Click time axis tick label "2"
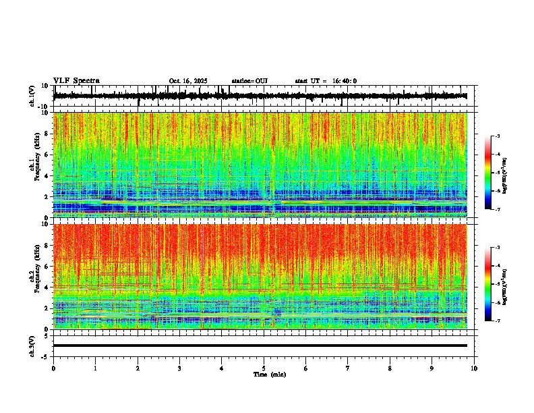The height and width of the screenshot is (413, 534). click(x=138, y=368)
